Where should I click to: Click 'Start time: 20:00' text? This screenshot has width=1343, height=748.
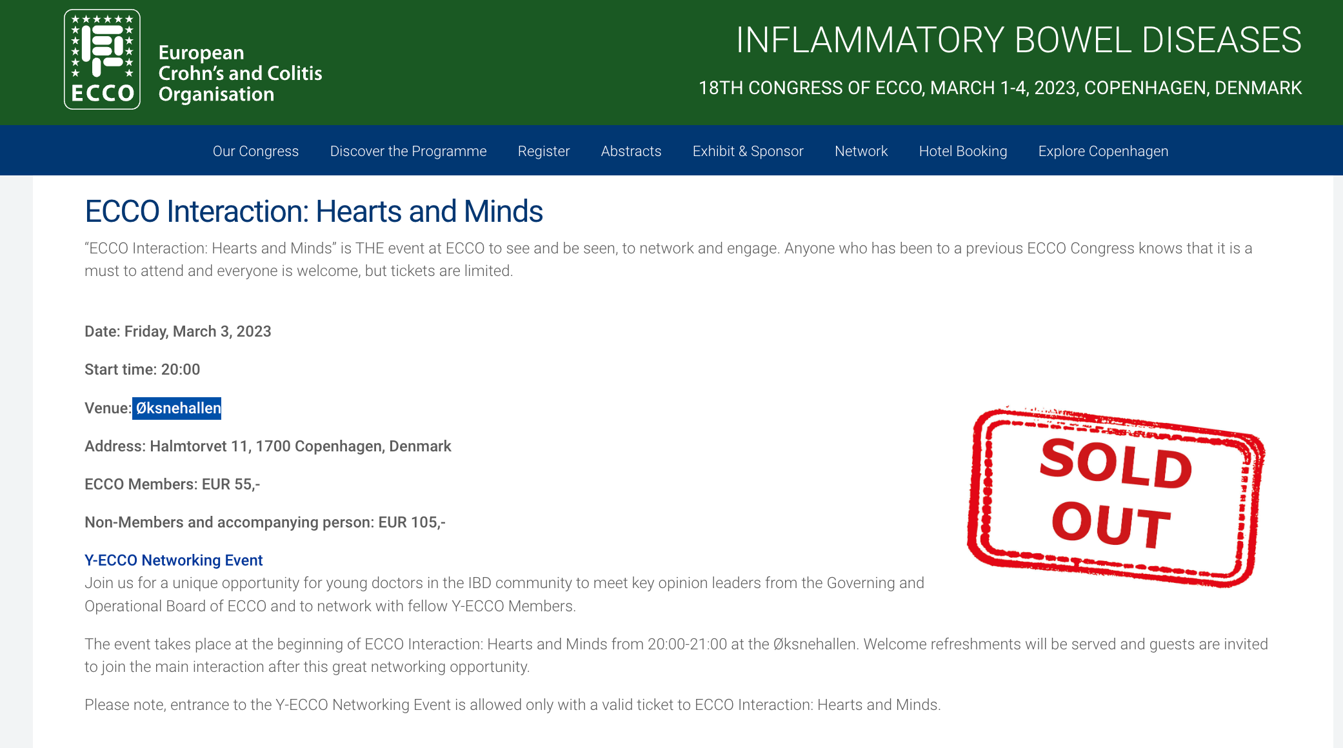click(143, 369)
